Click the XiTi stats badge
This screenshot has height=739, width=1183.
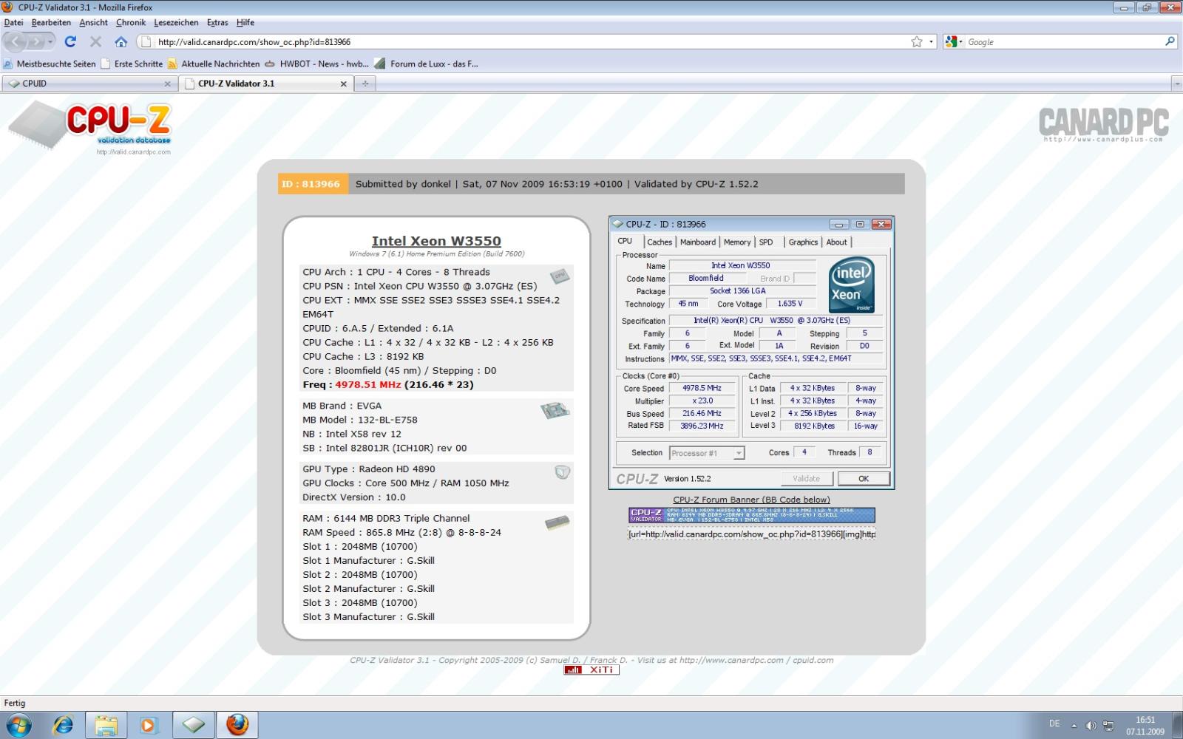tap(591, 670)
